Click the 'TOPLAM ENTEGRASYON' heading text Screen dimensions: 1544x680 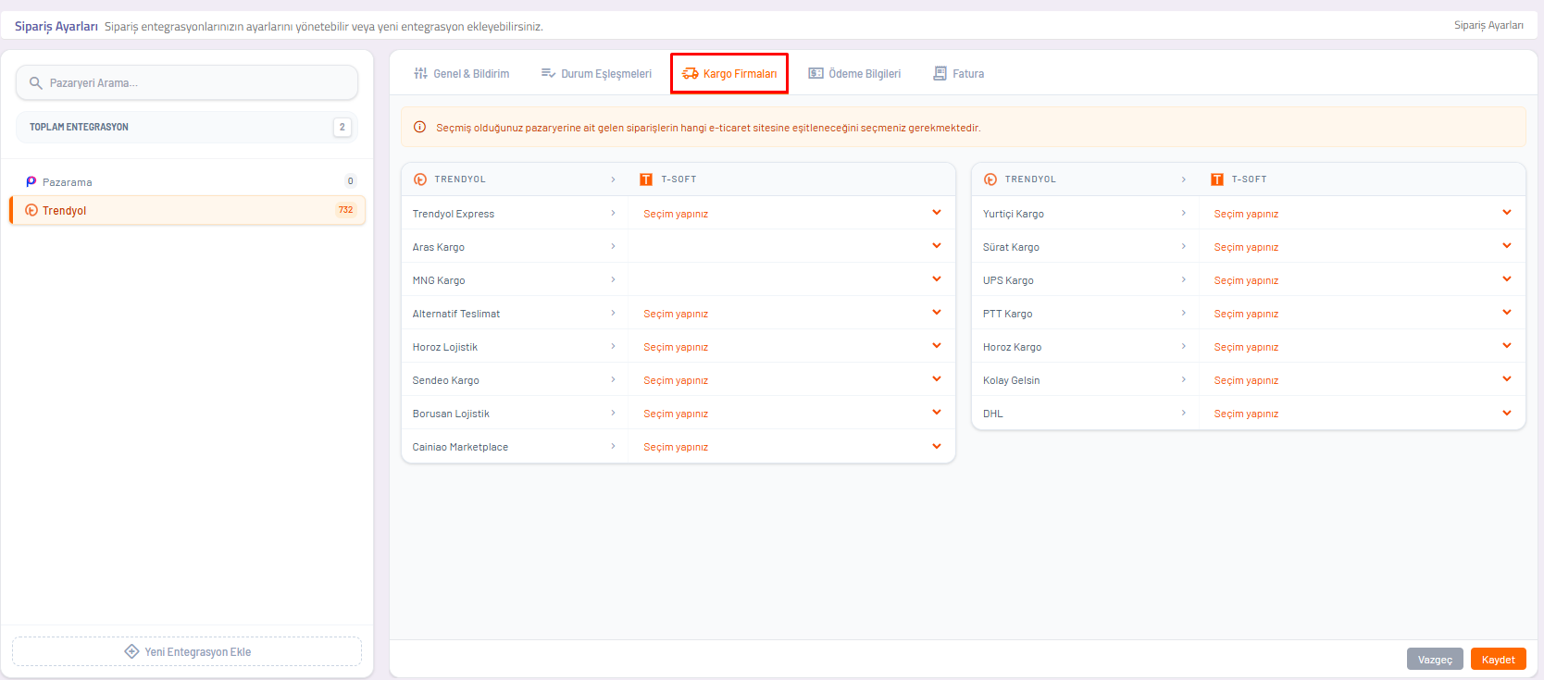[x=79, y=127]
